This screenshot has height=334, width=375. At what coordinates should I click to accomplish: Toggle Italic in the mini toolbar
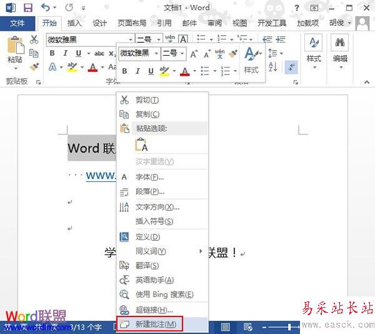pos(137,71)
